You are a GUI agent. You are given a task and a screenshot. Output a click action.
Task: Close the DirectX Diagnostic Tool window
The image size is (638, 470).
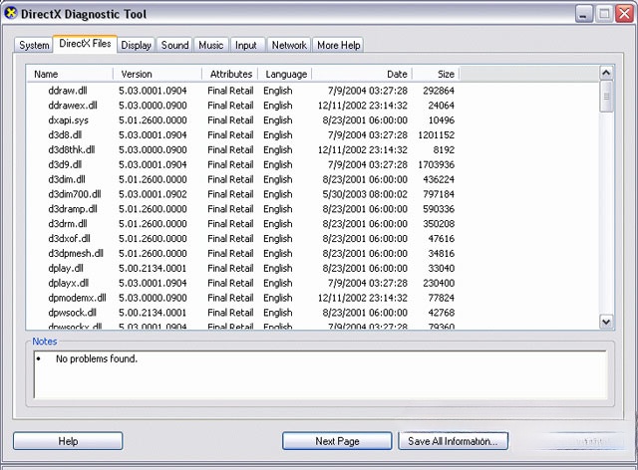coord(625,14)
